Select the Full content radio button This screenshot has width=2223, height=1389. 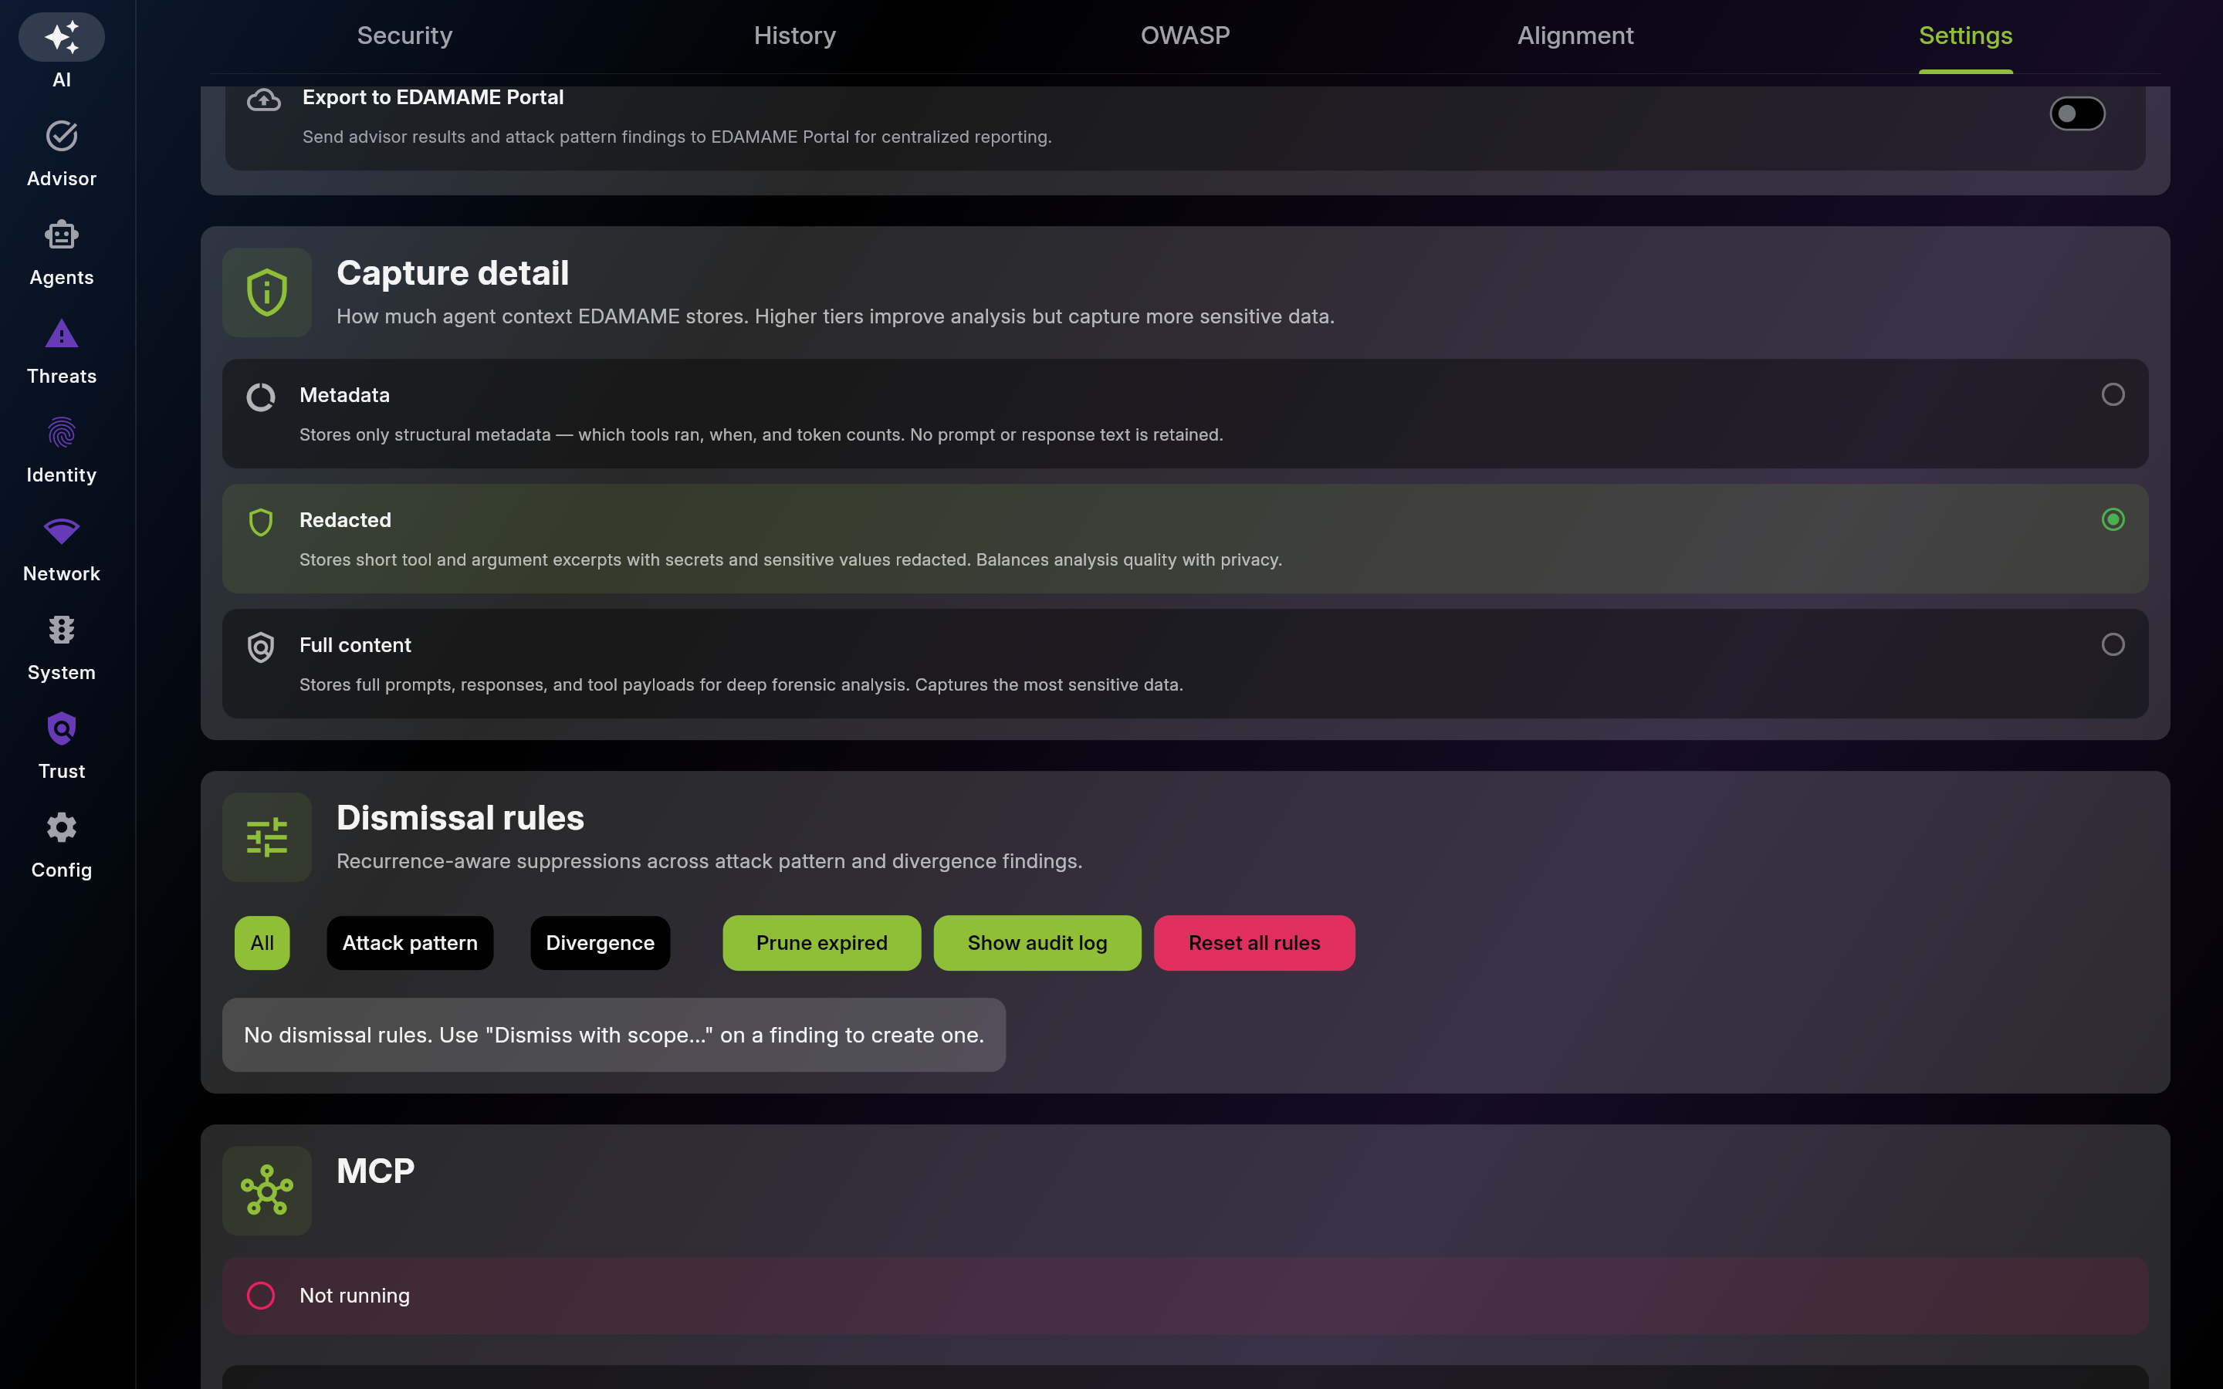tap(2113, 644)
